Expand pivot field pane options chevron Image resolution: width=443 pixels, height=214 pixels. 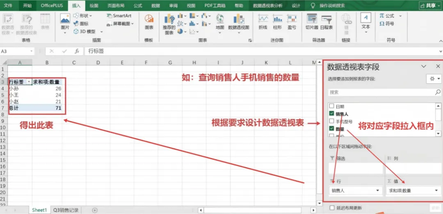pyautogui.click(x=423, y=67)
